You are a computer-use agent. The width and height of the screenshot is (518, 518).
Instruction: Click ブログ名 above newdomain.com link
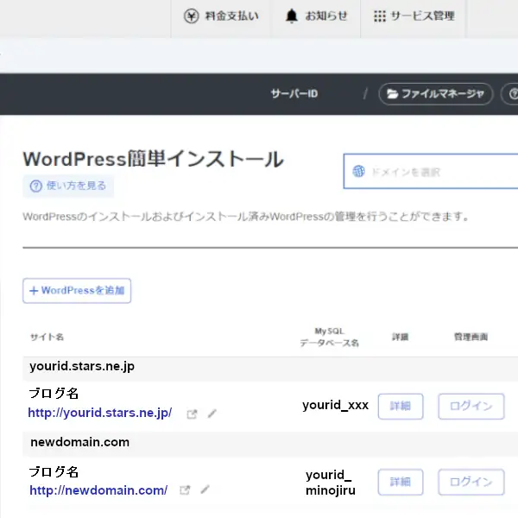54,472
